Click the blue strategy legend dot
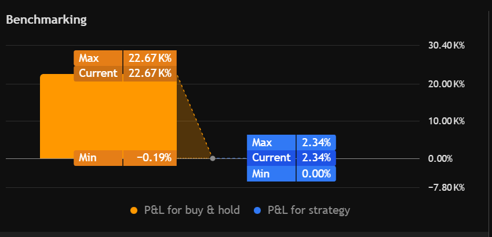This screenshot has width=492, height=237. click(258, 210)
